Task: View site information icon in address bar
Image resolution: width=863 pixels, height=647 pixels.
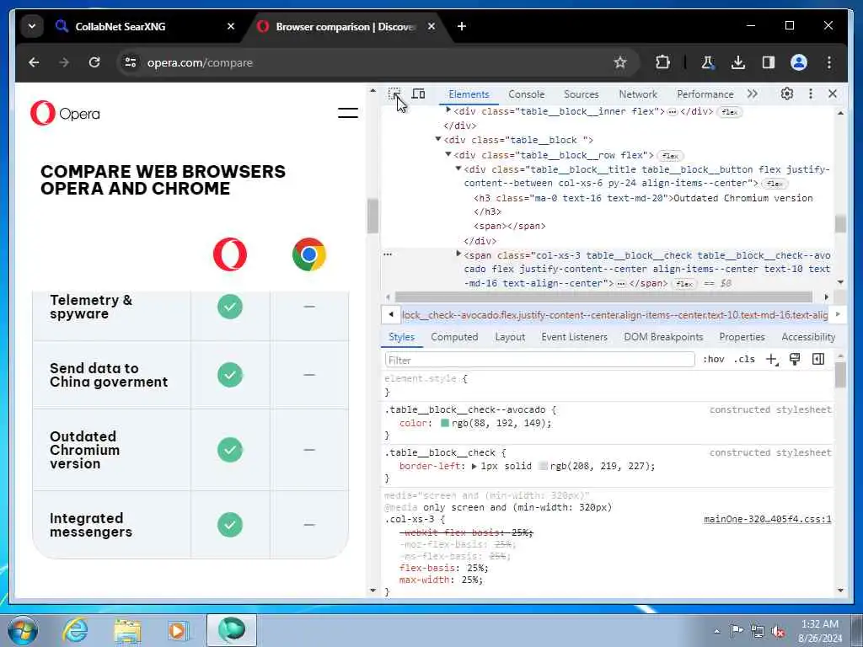Action: point(131,62)
